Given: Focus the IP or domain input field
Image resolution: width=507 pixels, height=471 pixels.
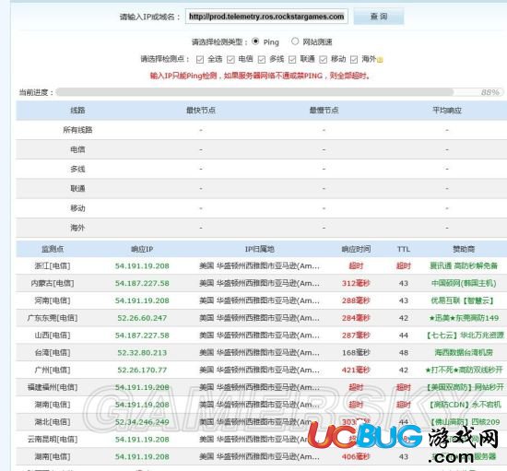Looking at the screenshot, I should 266,17.
